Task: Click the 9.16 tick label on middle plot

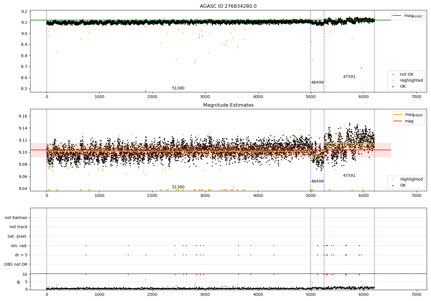Action: [x=23, y=116]
